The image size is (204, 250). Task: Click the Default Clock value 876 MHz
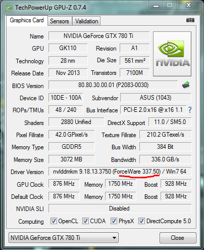point(64,196)
